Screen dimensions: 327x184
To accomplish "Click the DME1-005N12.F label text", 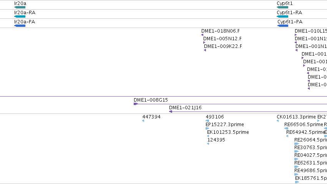I will (x=222, y=39).
